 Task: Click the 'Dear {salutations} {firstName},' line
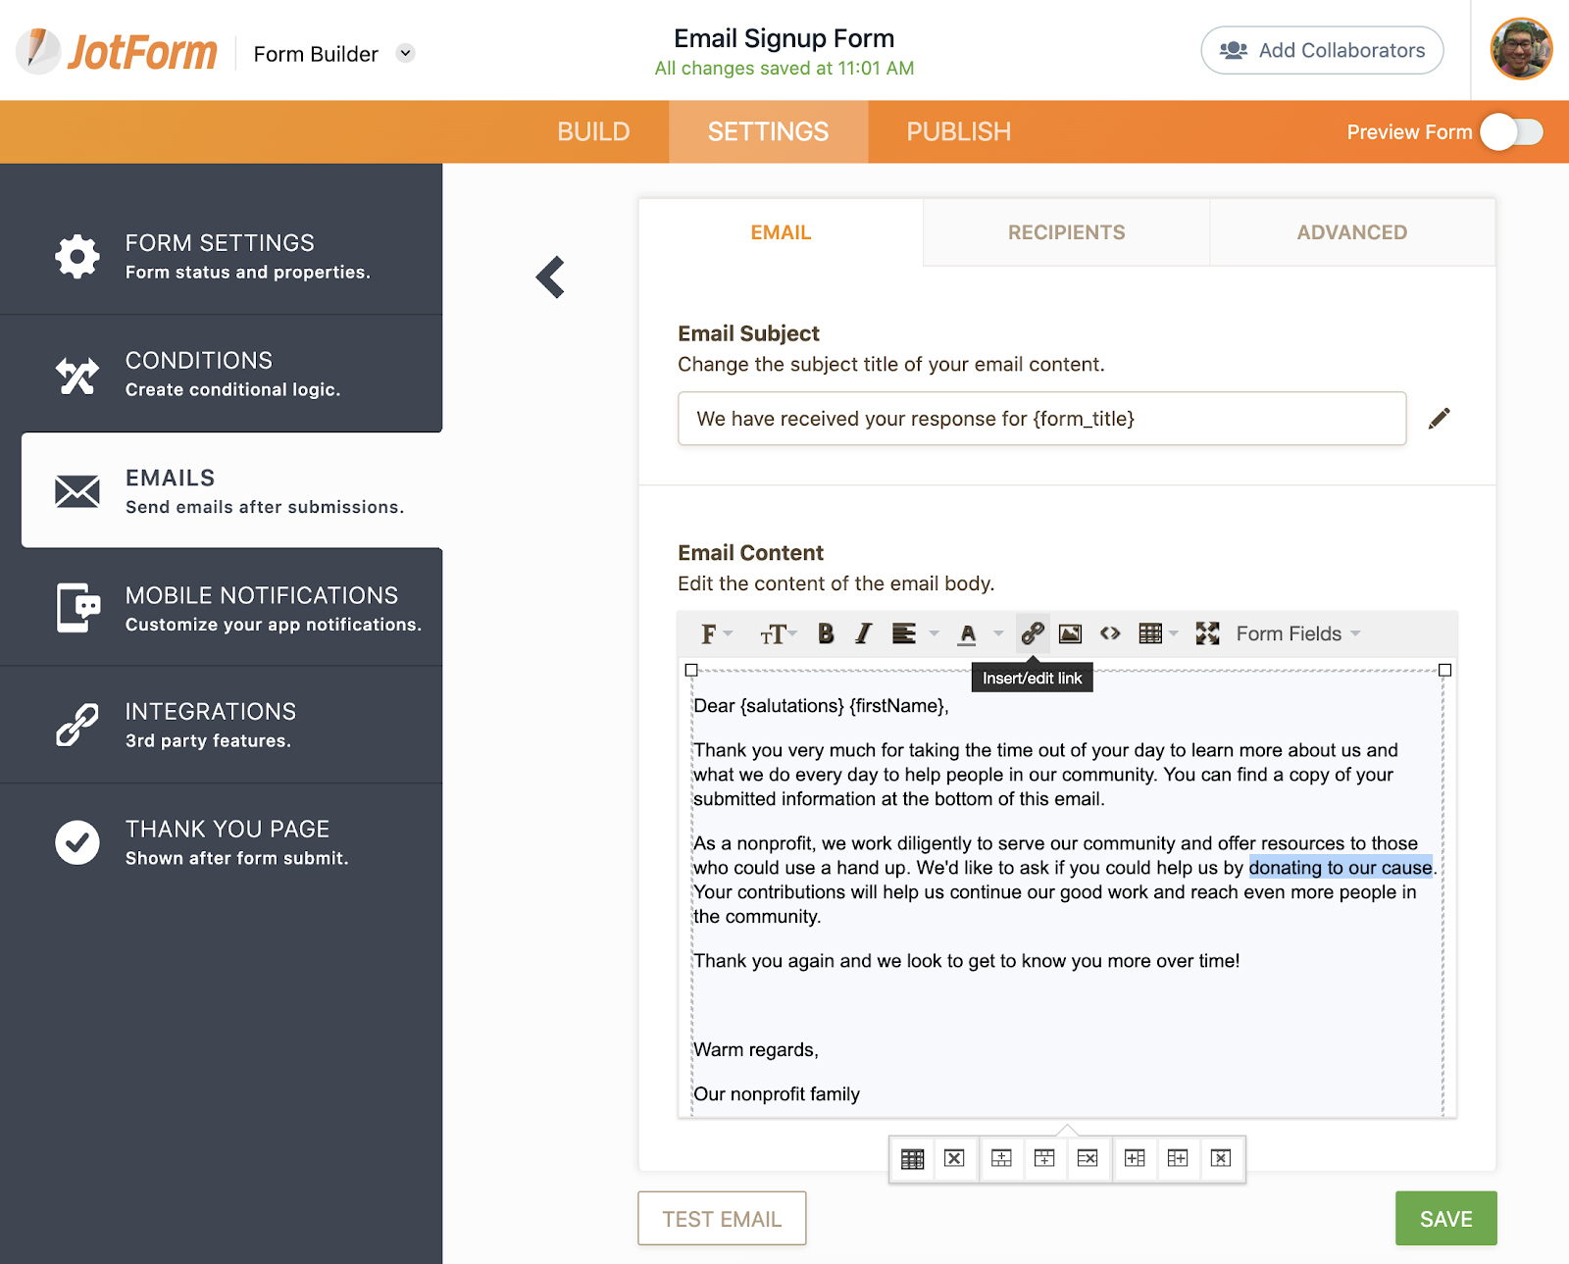[821, 706]
